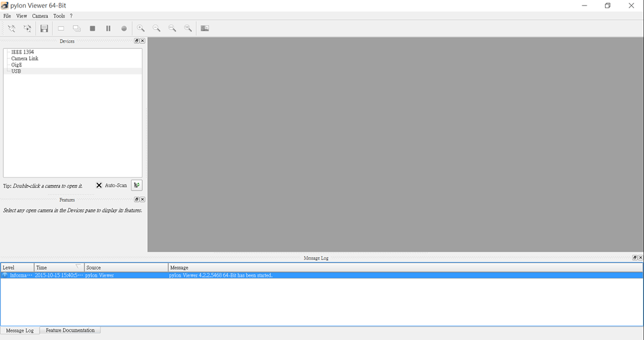Open the ? help menu
The height and width of the screenshot is (340, 644).
click(71, 16)
